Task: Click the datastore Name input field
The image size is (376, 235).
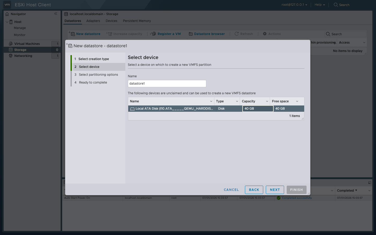Action: coord(167,84)
